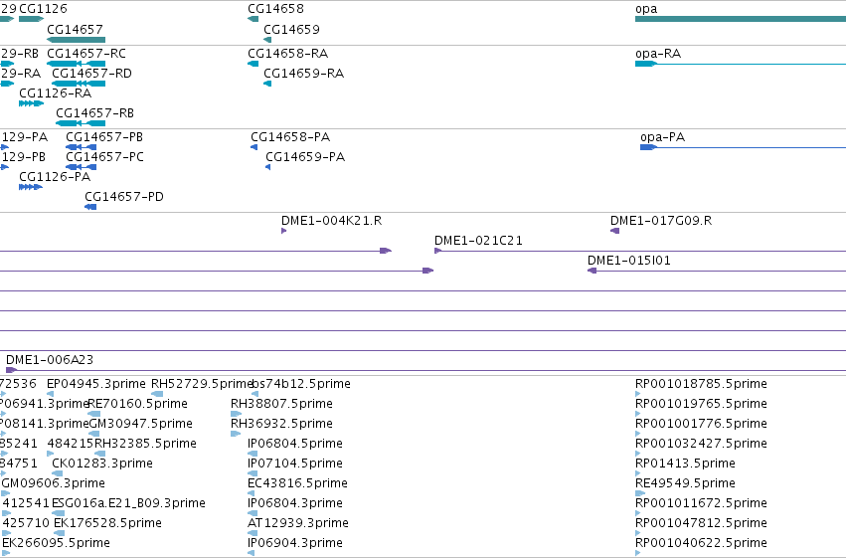Select the EK266095.5prime EST label
The width and height of the screenshot is (846, 558).
pos(56,543)
